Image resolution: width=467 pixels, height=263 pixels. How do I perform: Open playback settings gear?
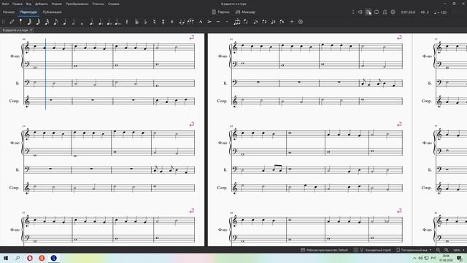[393, 12]
